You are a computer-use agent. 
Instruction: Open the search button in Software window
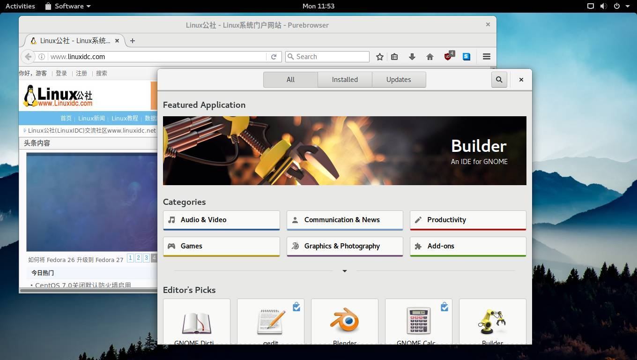tap(499, 80)
